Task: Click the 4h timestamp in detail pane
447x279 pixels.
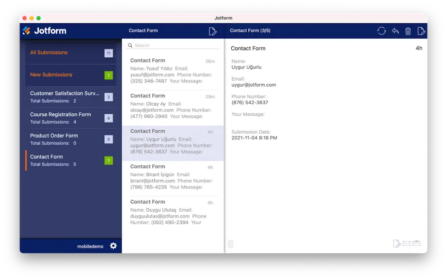Action: (x=419, y=48)
